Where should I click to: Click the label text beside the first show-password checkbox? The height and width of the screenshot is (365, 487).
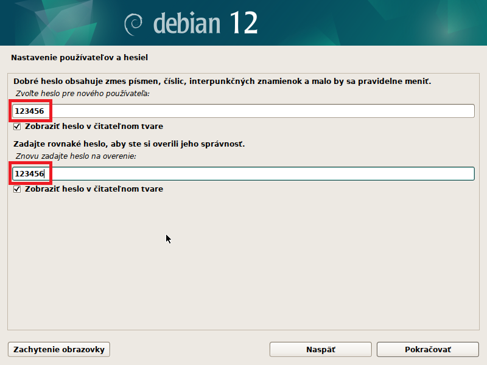pos(94,127)
